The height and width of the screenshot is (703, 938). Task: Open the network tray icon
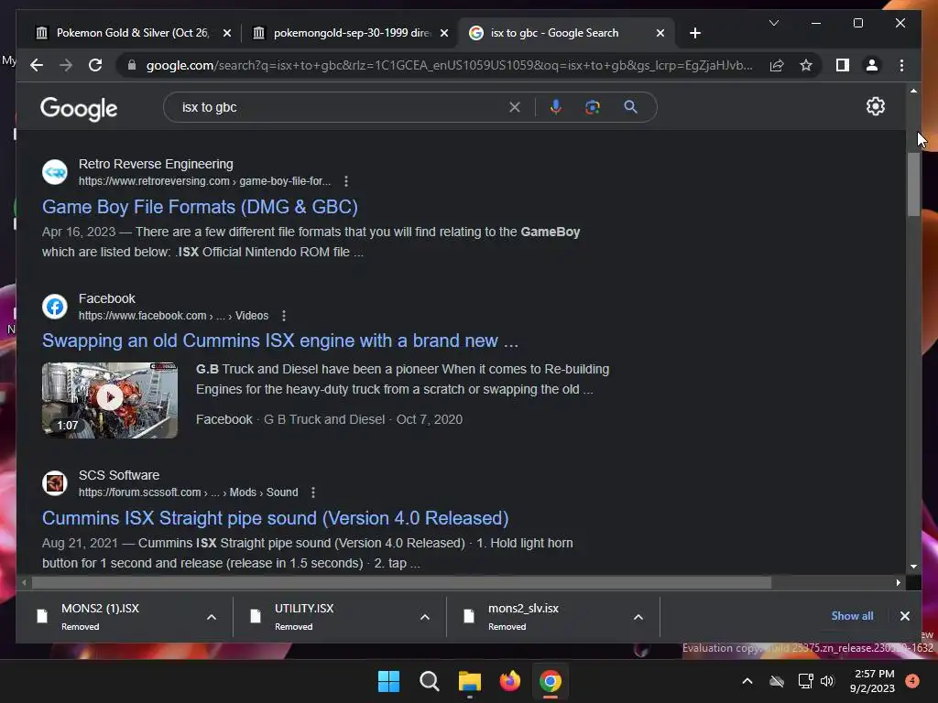click(805, 681)
